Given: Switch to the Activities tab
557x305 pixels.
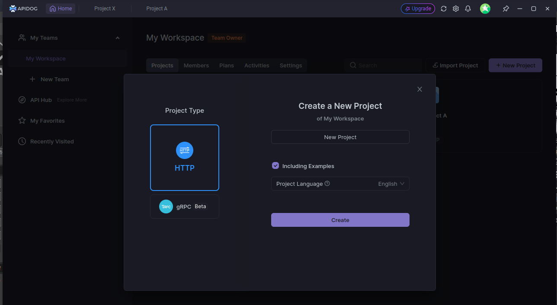Looking at the screenshot, I should [x=257, y=66].
